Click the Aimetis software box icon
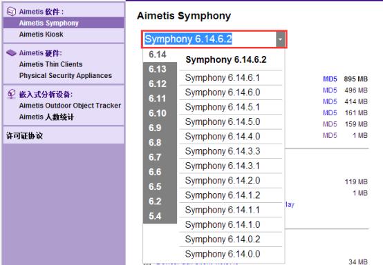383x265 pixels. pyautogui.click(x=11, y=11)
